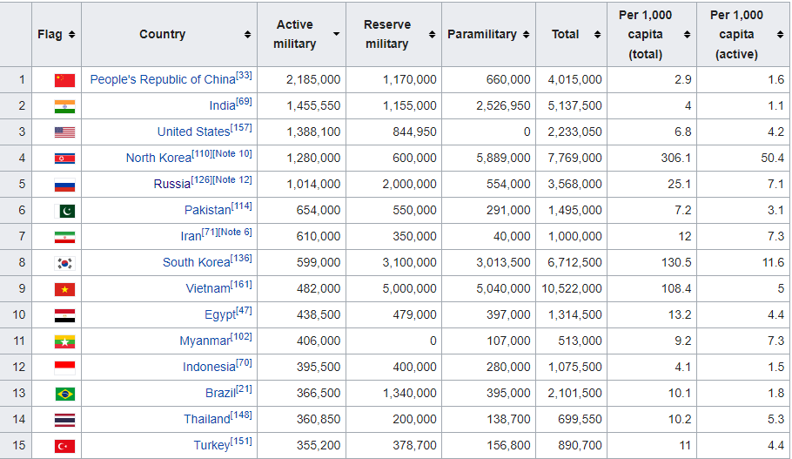Image resolution: width=792 pixels, height=459 pixels.
Task: Select India total value 5,137,500
Action: (574, 105)
